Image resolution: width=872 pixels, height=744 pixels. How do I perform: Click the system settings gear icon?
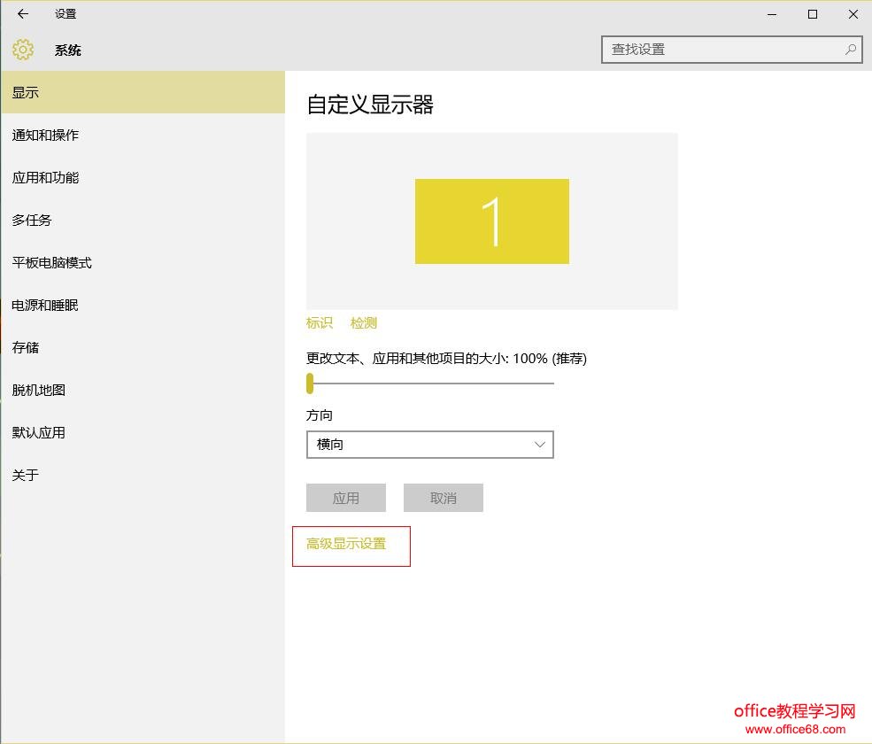(x=23, y=50)
